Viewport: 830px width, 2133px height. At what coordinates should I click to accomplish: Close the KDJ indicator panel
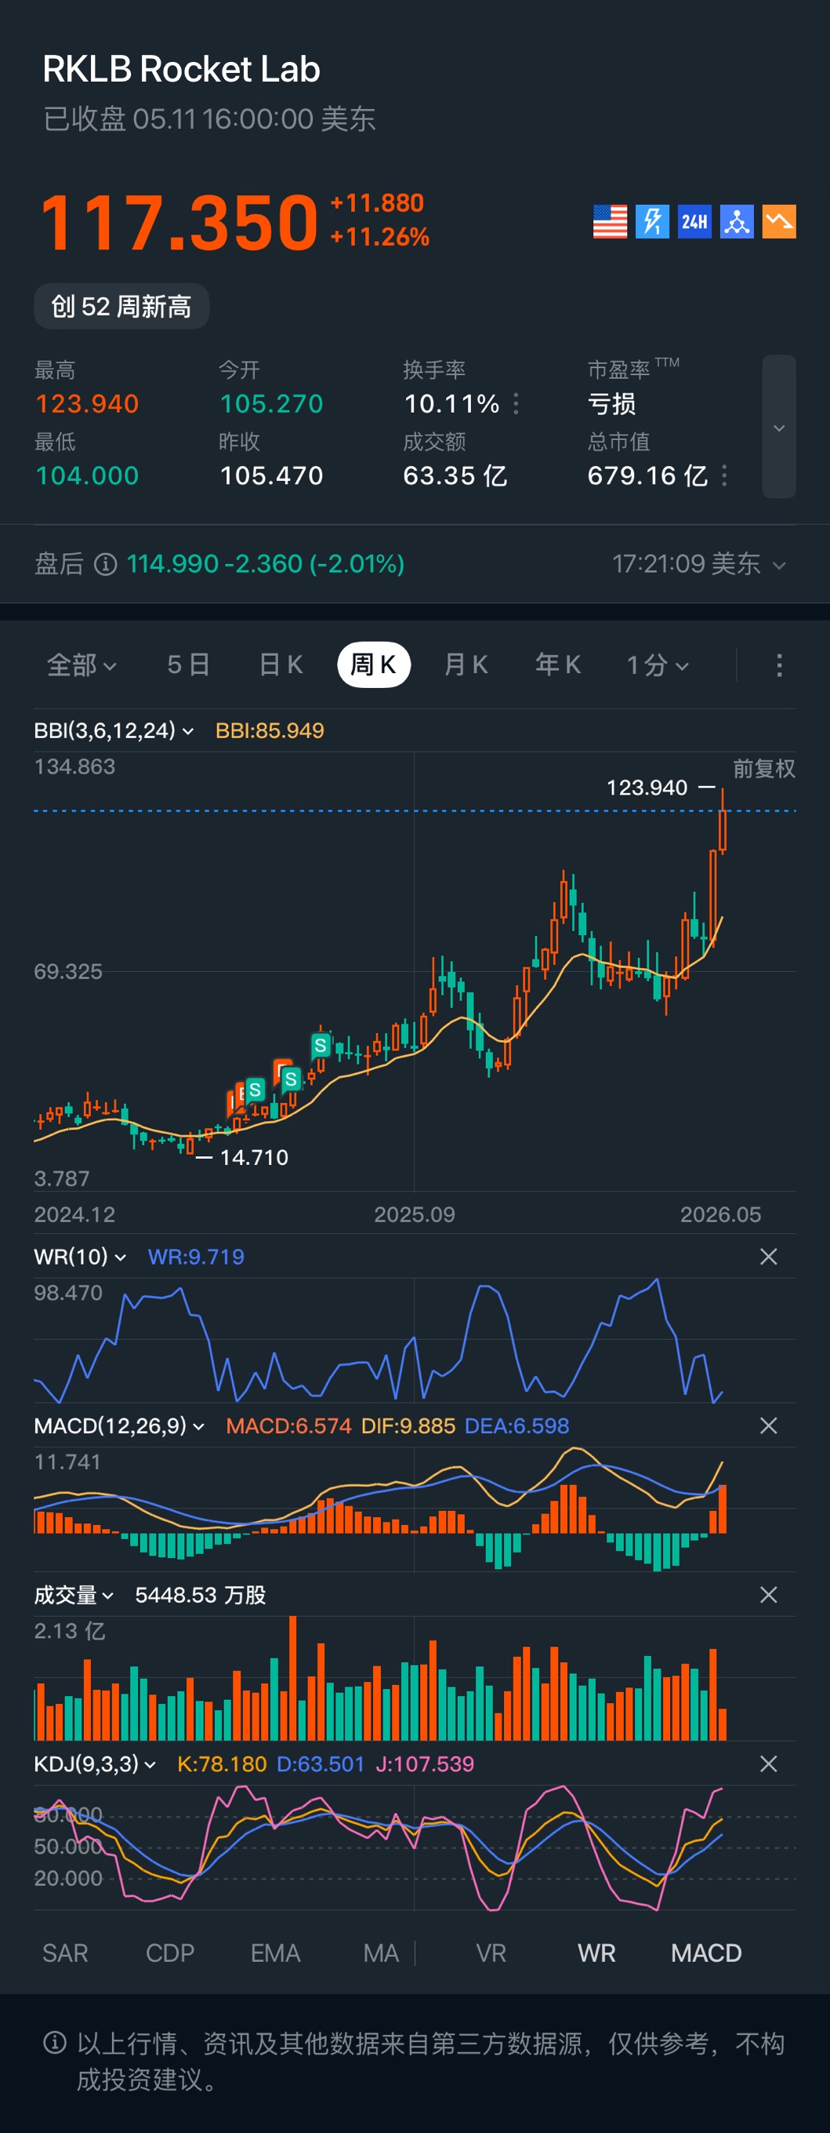click(768, 1764)
